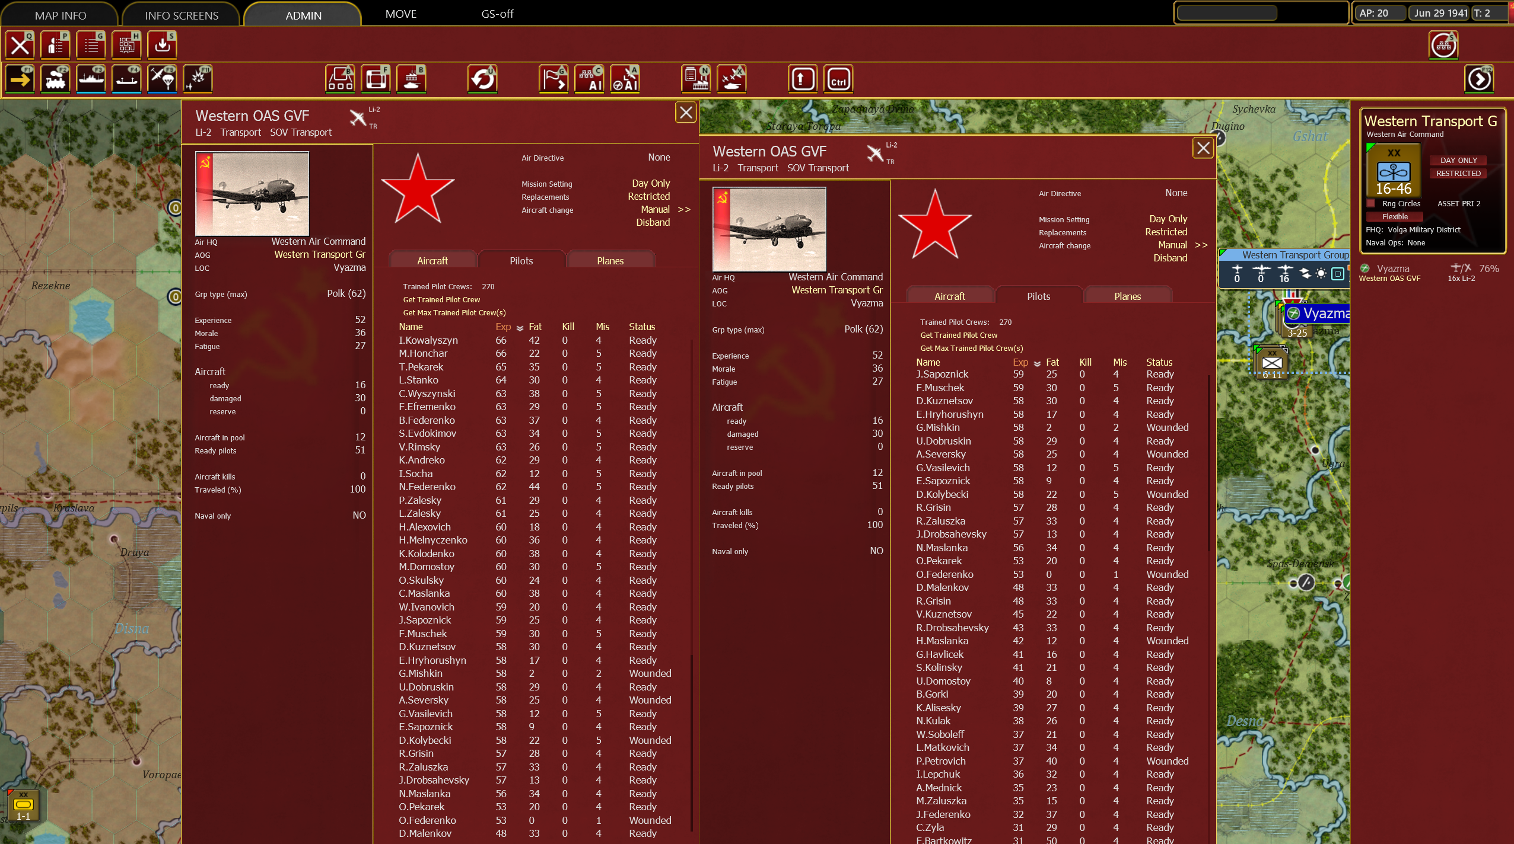Click the save game download arrow icon
This screenshot has width=1514, height=844.
pos(162,44)
